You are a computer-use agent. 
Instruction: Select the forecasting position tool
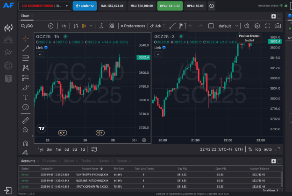coord(26,78)
